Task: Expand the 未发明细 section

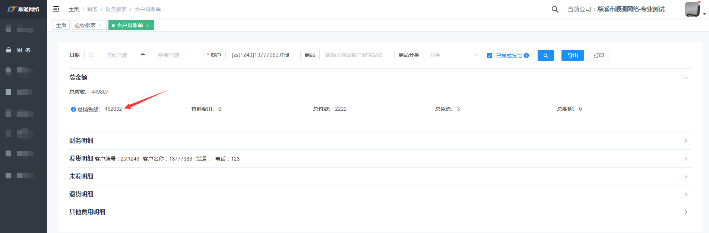Action: click(686, 177)
